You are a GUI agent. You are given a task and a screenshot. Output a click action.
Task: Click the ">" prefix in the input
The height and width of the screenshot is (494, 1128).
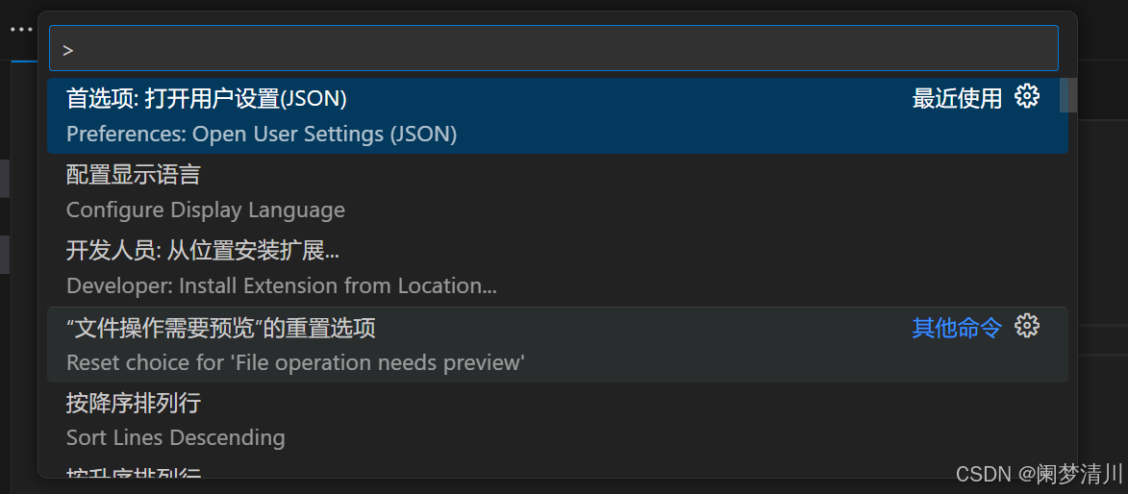click(67, 50)
